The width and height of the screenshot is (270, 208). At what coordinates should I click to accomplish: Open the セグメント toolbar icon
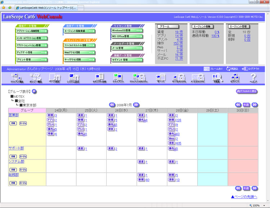point(235,78)
